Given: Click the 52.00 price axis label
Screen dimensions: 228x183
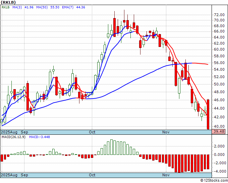Looking at the screenshot, I should [219, 77].
